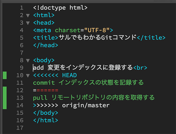Collapse the HEAD conflict fold on line 10

tap(28, 75)
